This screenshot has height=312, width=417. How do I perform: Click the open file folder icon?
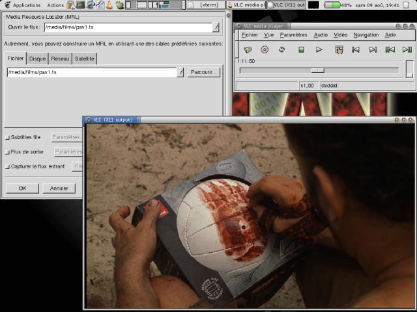click(x=248, y=49)
